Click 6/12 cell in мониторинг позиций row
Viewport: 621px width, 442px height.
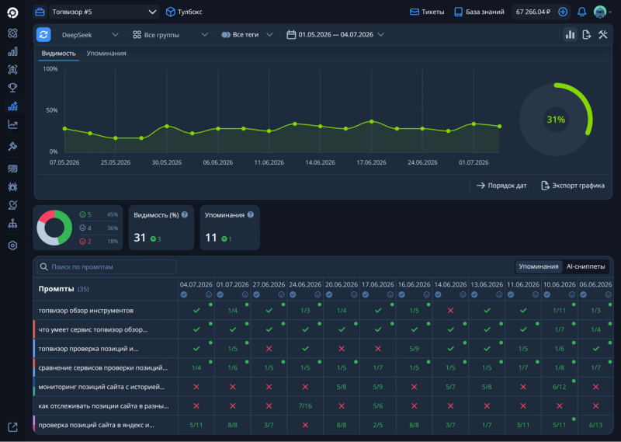(559, 387)
